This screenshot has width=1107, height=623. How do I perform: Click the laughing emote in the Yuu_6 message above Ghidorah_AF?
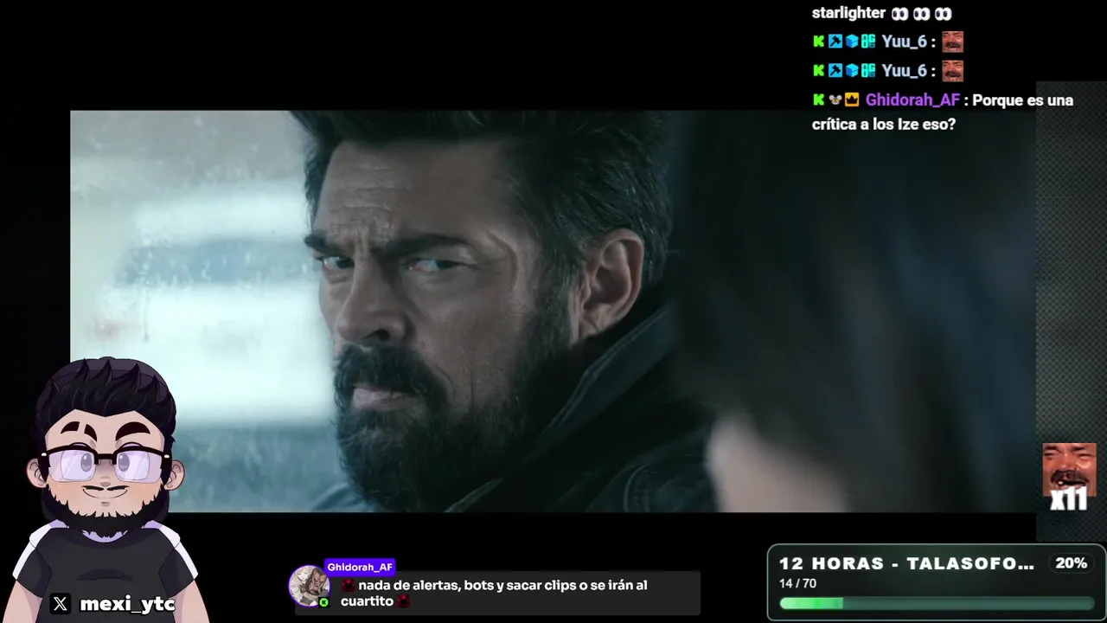click(952, 71)
